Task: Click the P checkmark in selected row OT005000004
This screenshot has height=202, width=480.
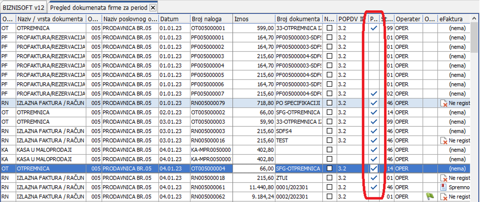Action: click(374, 168)
